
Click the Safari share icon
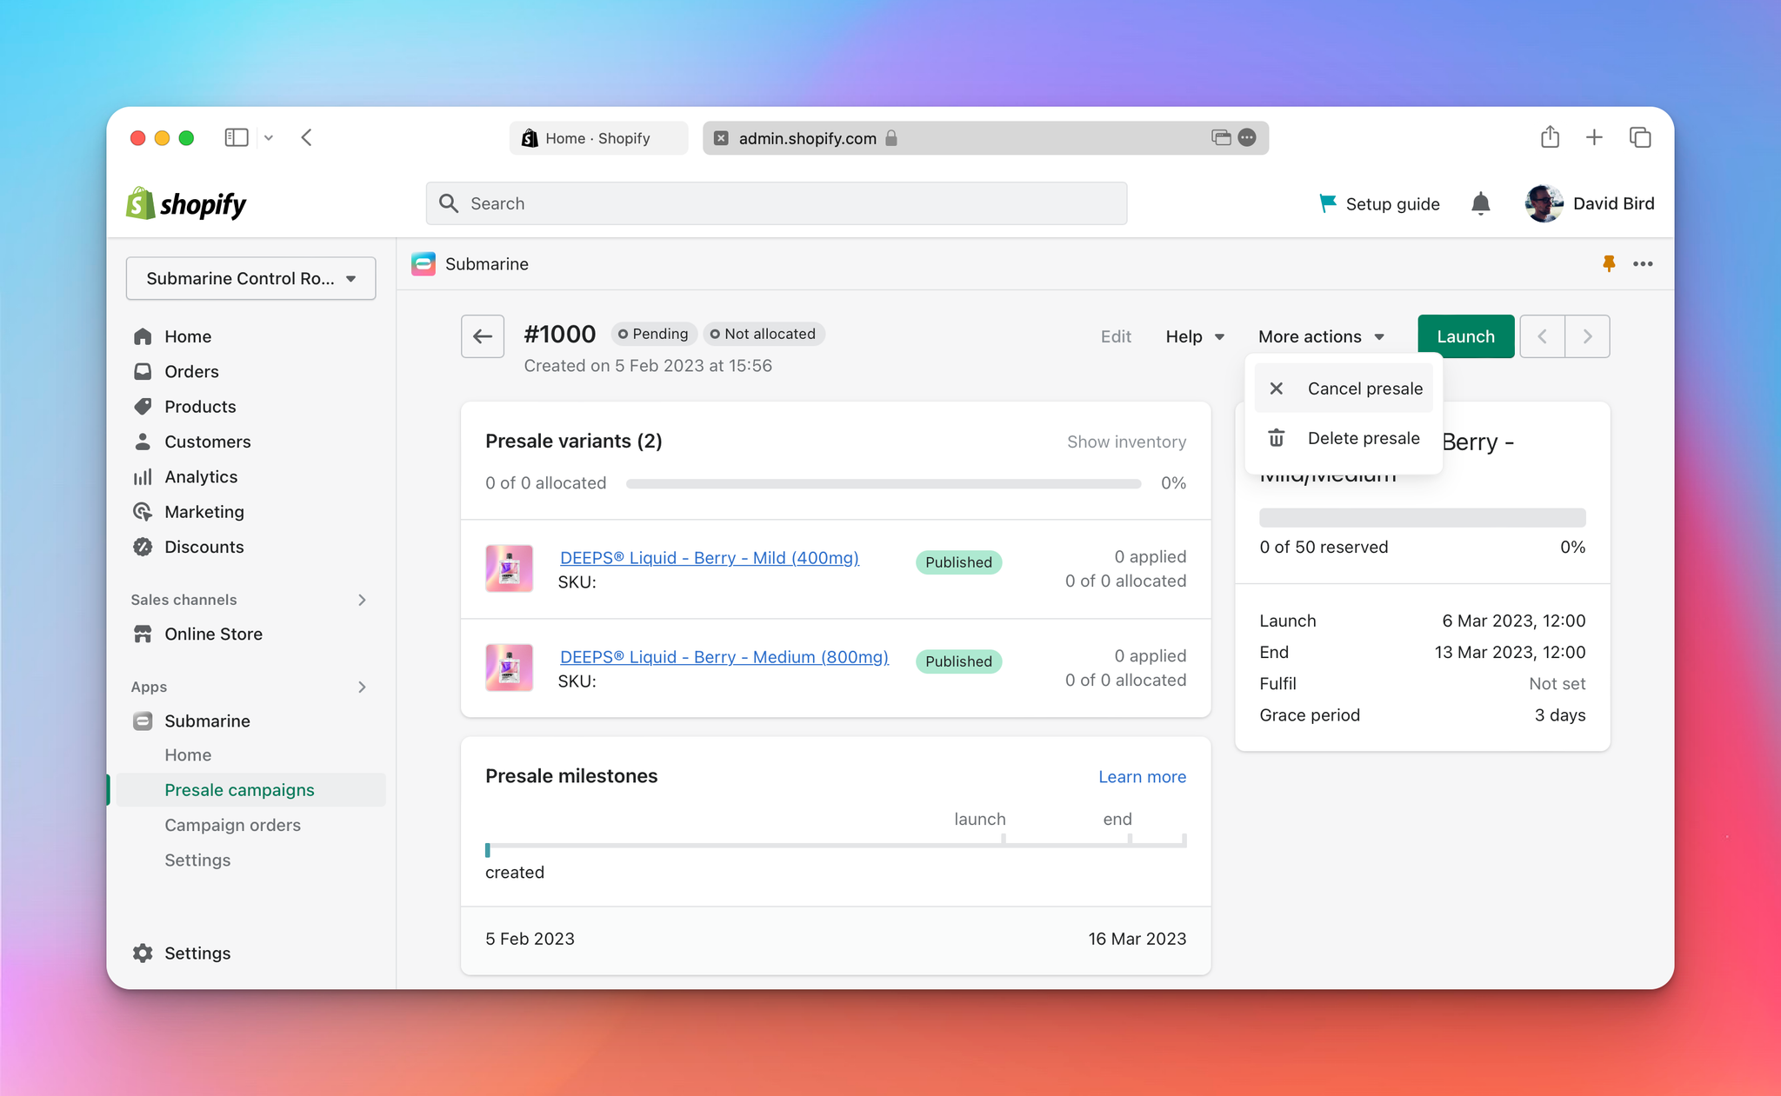pyautogui.click(x=1550, y=136)
